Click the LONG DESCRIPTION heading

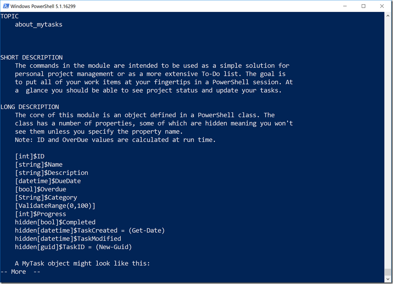[x=30, y=107]
